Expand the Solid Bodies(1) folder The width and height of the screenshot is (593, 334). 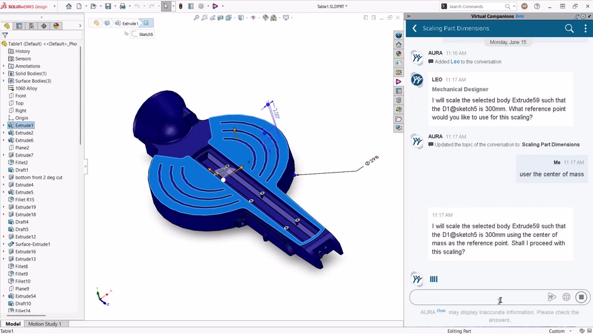click(4, 74)
